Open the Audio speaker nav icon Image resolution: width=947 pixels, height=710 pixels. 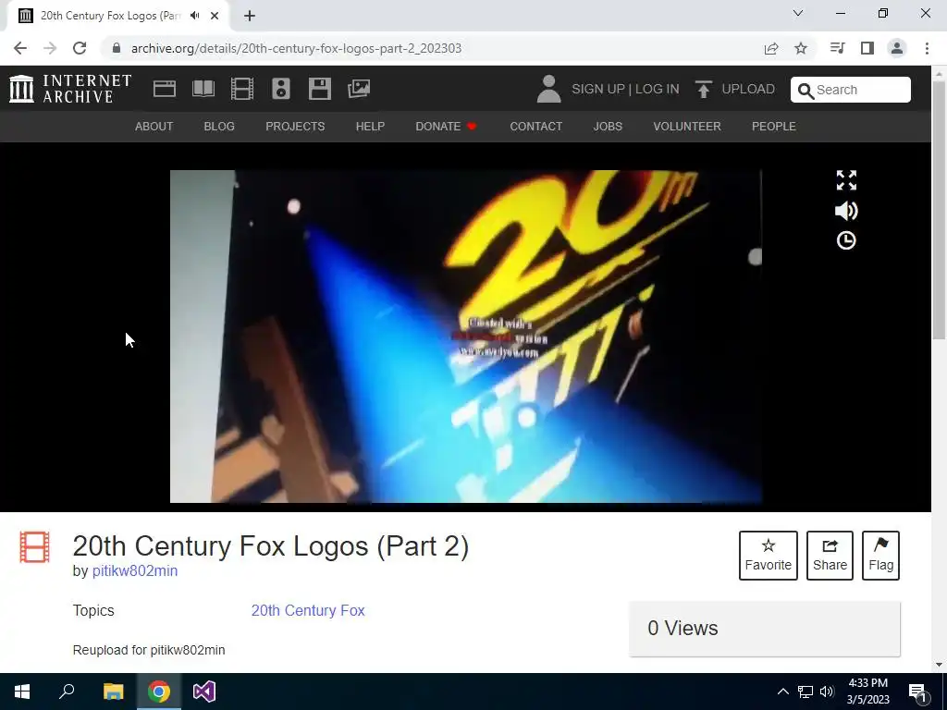point(281,89)
